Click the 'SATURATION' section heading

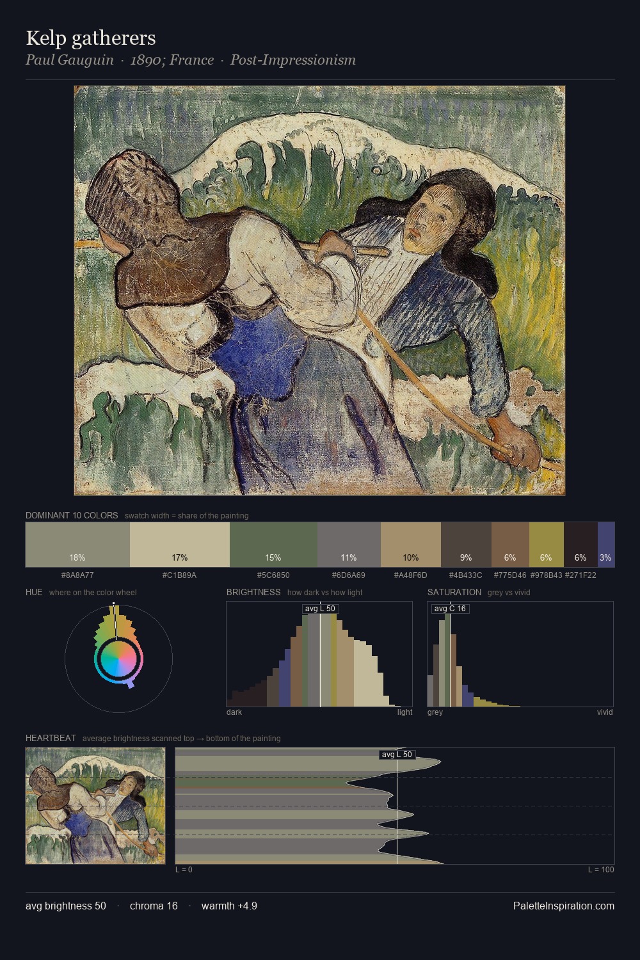[454, 592]
